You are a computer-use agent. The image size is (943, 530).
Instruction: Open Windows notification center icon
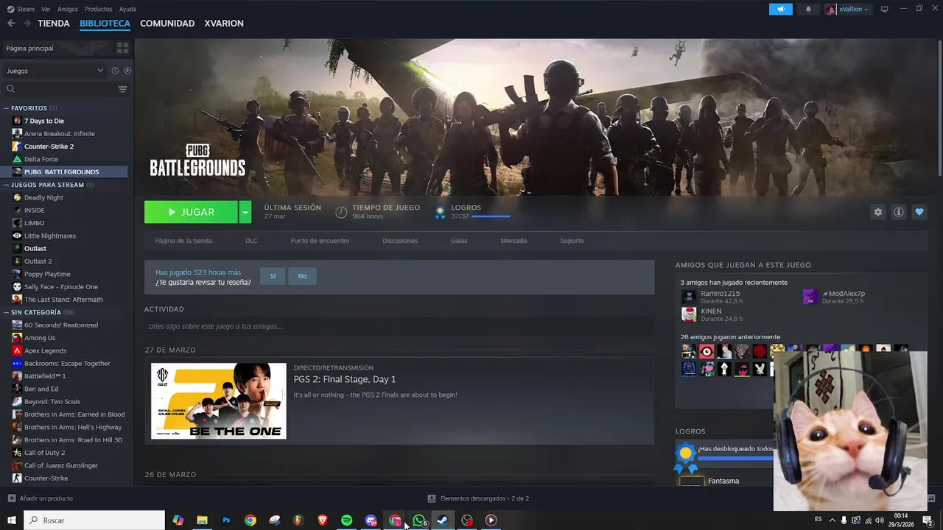928,520
